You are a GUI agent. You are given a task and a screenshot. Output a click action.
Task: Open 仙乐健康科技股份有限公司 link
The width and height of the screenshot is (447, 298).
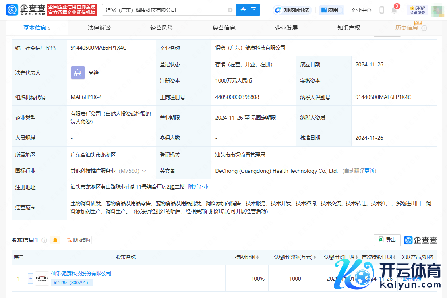pos(81,273)
